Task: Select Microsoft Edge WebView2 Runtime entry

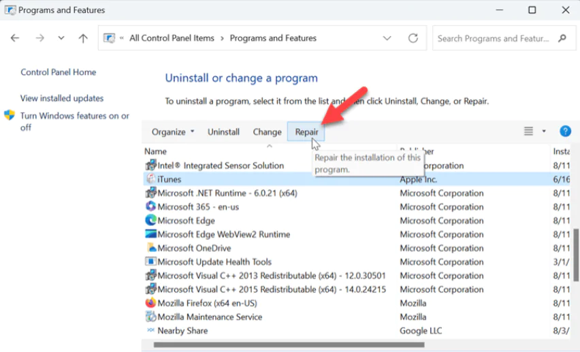Action: click(224, 234)
